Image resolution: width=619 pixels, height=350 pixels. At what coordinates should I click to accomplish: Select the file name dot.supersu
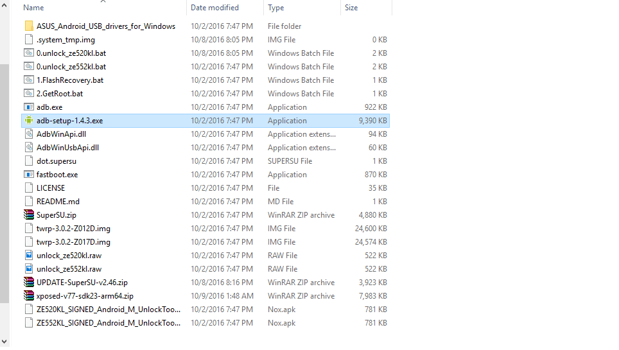[x=57, y=161]
